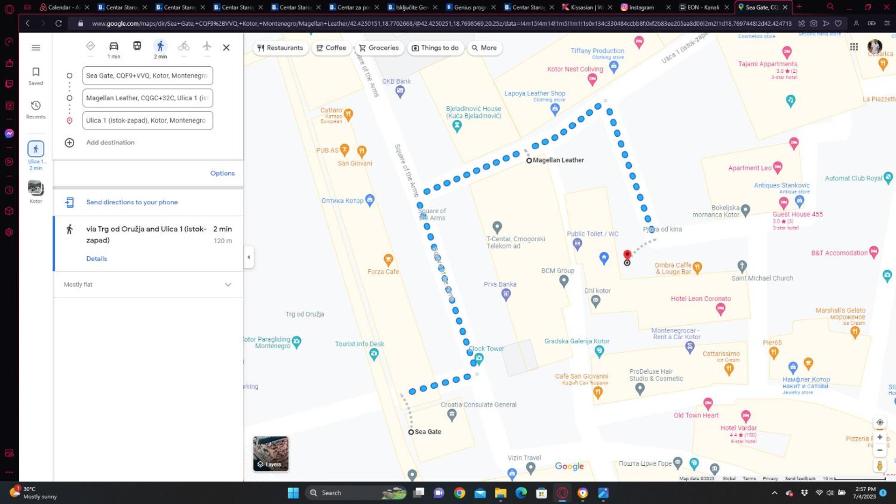Open the Saved places panel
This screenshot has height=504, width=896.
pyautogui.click(x=35, y=76)
